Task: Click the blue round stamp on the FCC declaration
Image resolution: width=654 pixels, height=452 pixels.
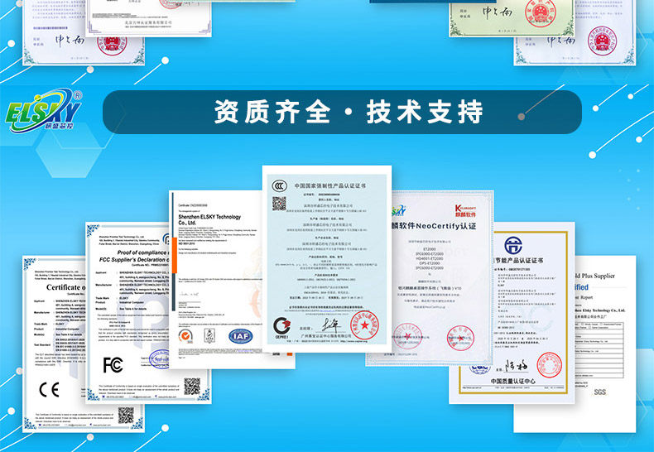Action: pyautogui.click(x=160, y=359)
